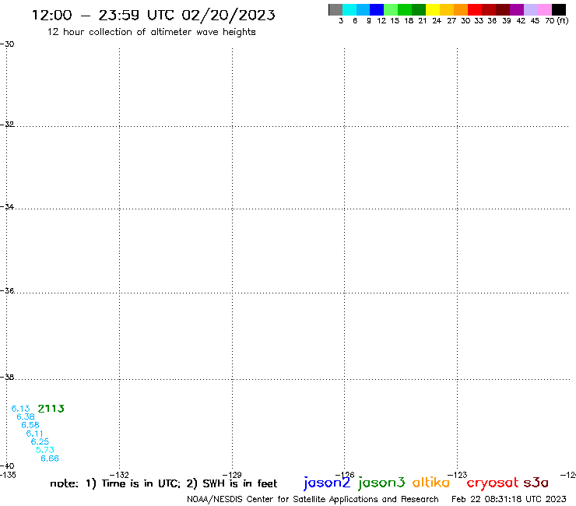The height and width of the screenshot is (506, 576).
Task: Click wave height value 6.38
Action: (x=26, y=416)
